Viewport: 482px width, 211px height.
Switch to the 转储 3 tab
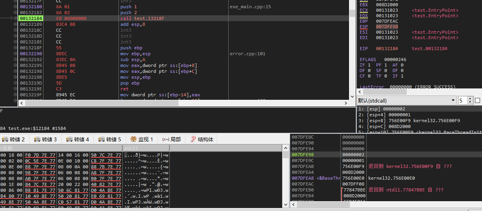(45, 139)
